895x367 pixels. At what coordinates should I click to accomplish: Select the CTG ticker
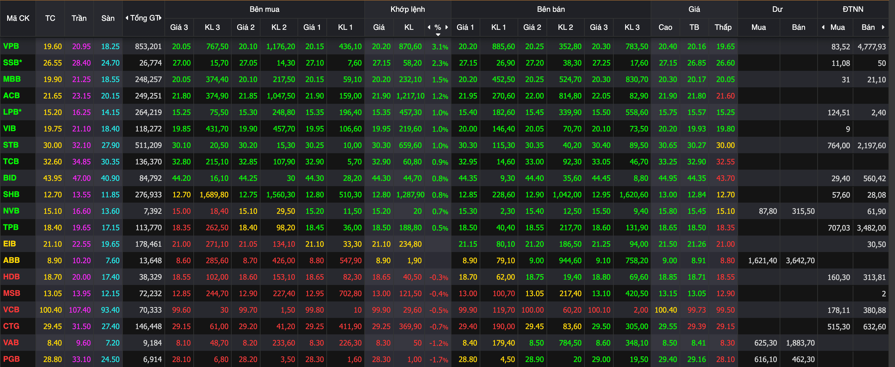coord(11,326)
